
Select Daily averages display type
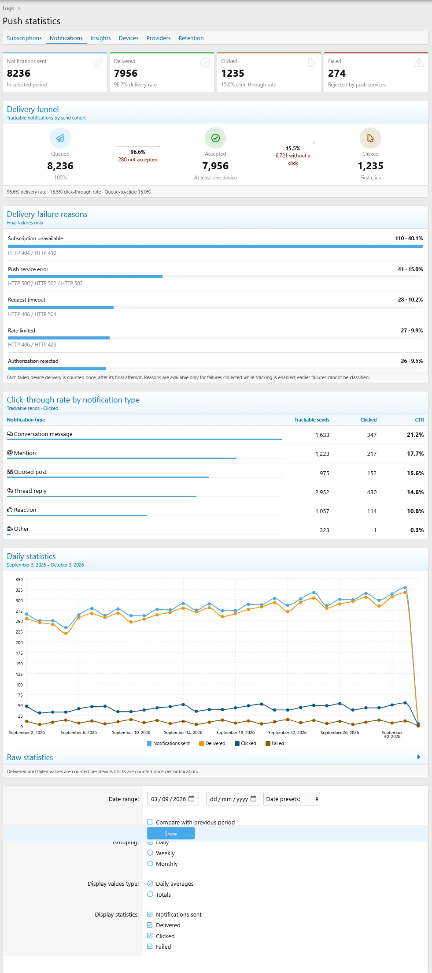(150, 884)
